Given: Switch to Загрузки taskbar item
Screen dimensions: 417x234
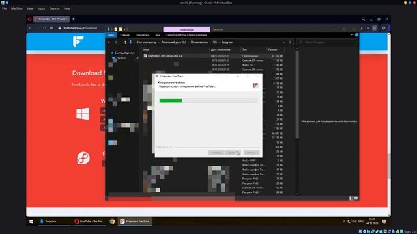Looking at the screenshot, I should pyautogui.click(x=54, y=222).
